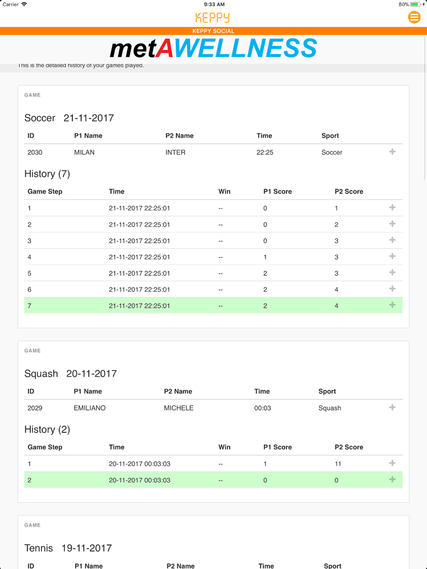Expand Soccer history step 1 row
The width and height of the screenshot is (427, 569).
pyautogui.click(x=392, y=208)
